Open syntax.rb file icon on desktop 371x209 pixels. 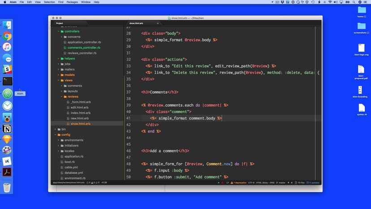pyautogui.click(x=362, y=109)
